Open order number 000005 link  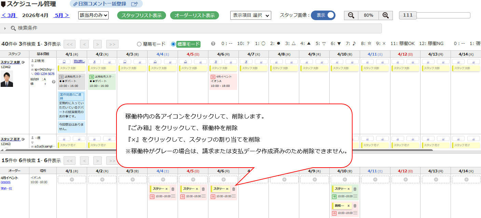(6, 183)
